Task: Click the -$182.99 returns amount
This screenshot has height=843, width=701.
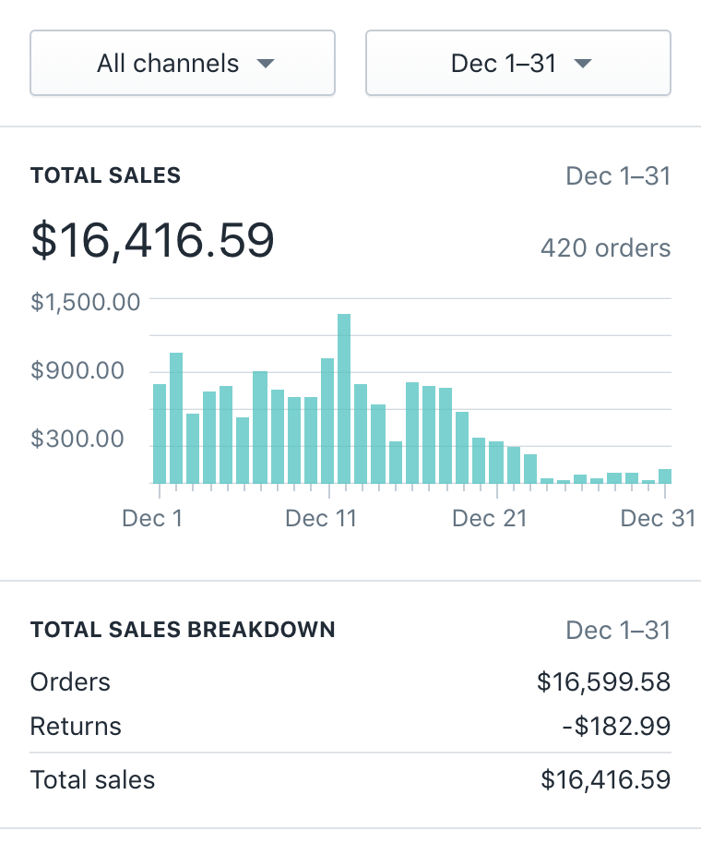Action: 615,727
